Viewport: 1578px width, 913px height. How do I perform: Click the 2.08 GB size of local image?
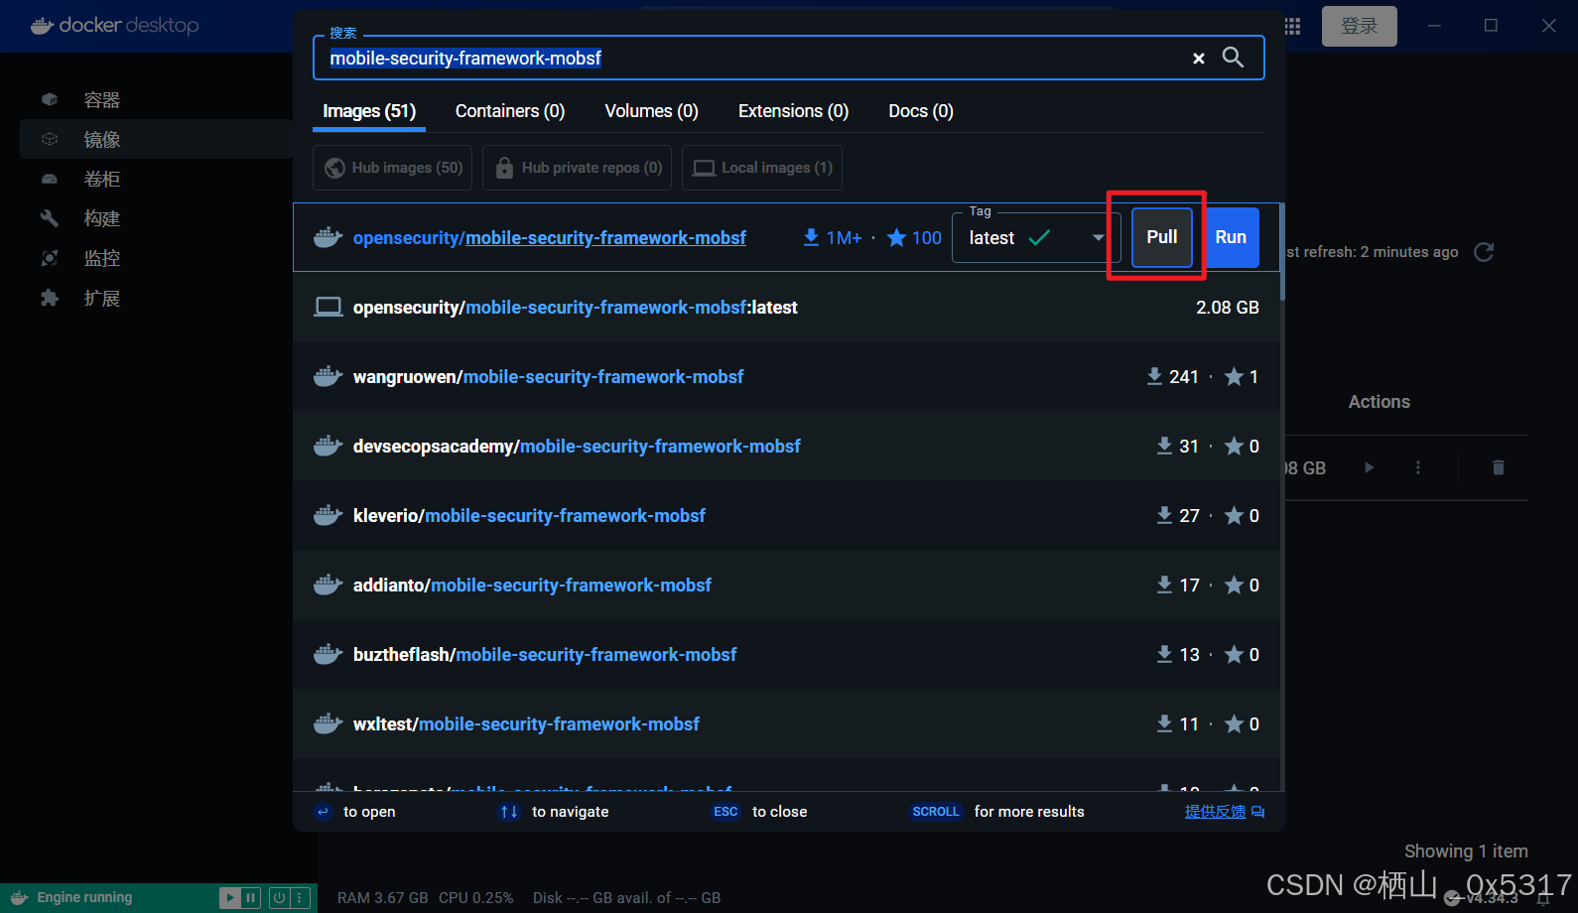(1228, 308)
